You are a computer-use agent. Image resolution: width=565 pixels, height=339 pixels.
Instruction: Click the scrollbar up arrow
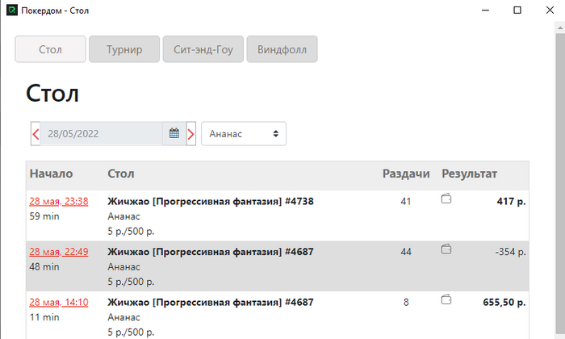click(560, 27)
